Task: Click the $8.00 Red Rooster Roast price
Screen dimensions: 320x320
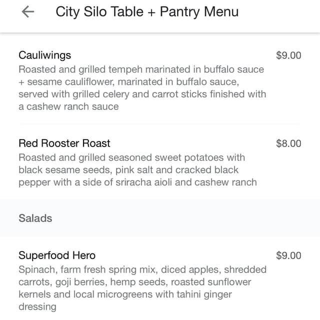Action: coord(288,143)
